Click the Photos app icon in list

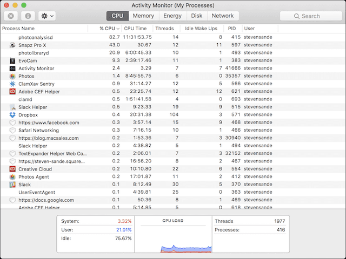(12, 77)
